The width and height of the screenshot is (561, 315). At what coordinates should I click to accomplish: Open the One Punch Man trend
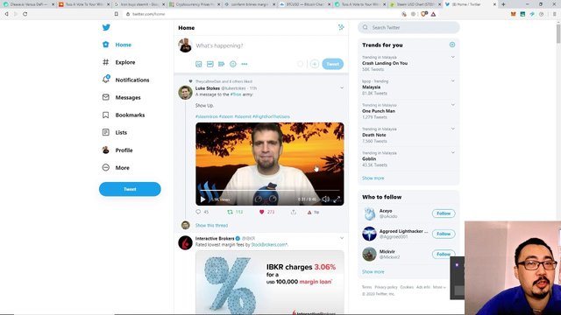pyautogui.click(x=379, y=111)
